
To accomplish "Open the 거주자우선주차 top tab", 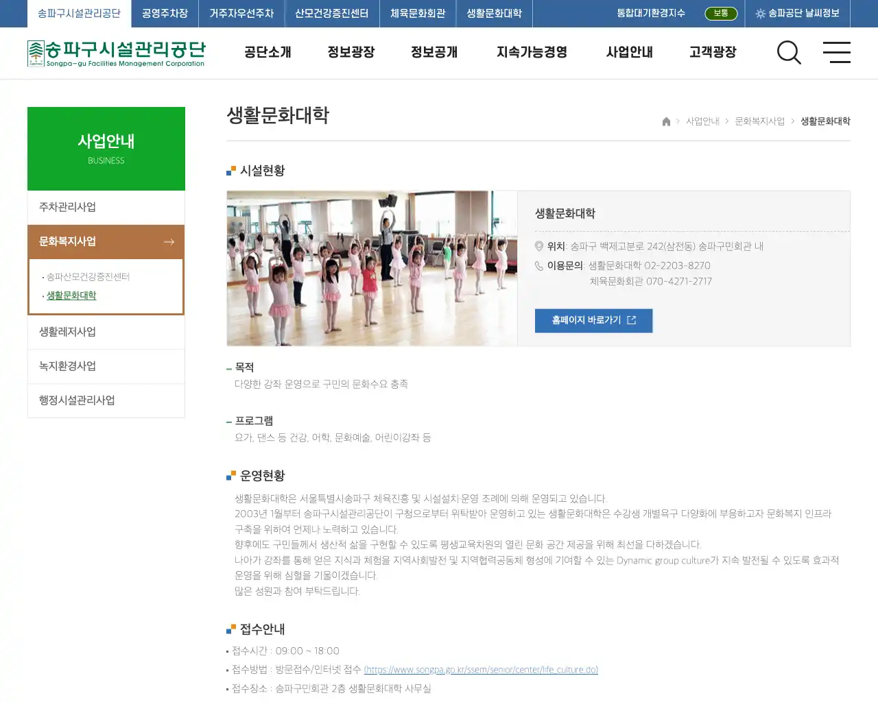I will (241, 13).
